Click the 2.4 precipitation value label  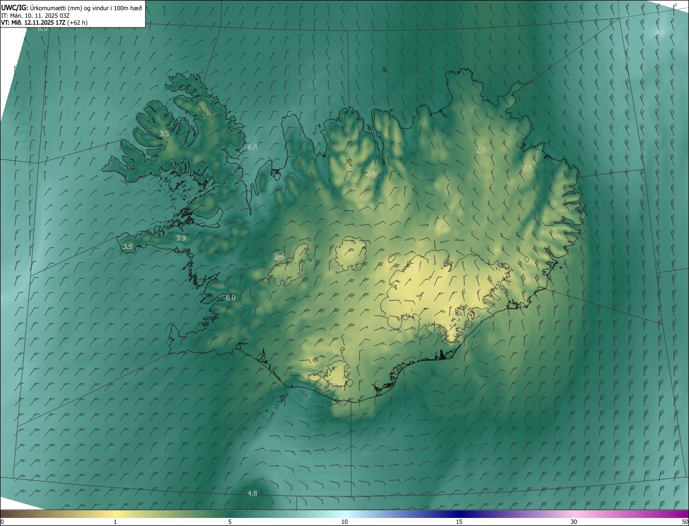pos(370,173)
